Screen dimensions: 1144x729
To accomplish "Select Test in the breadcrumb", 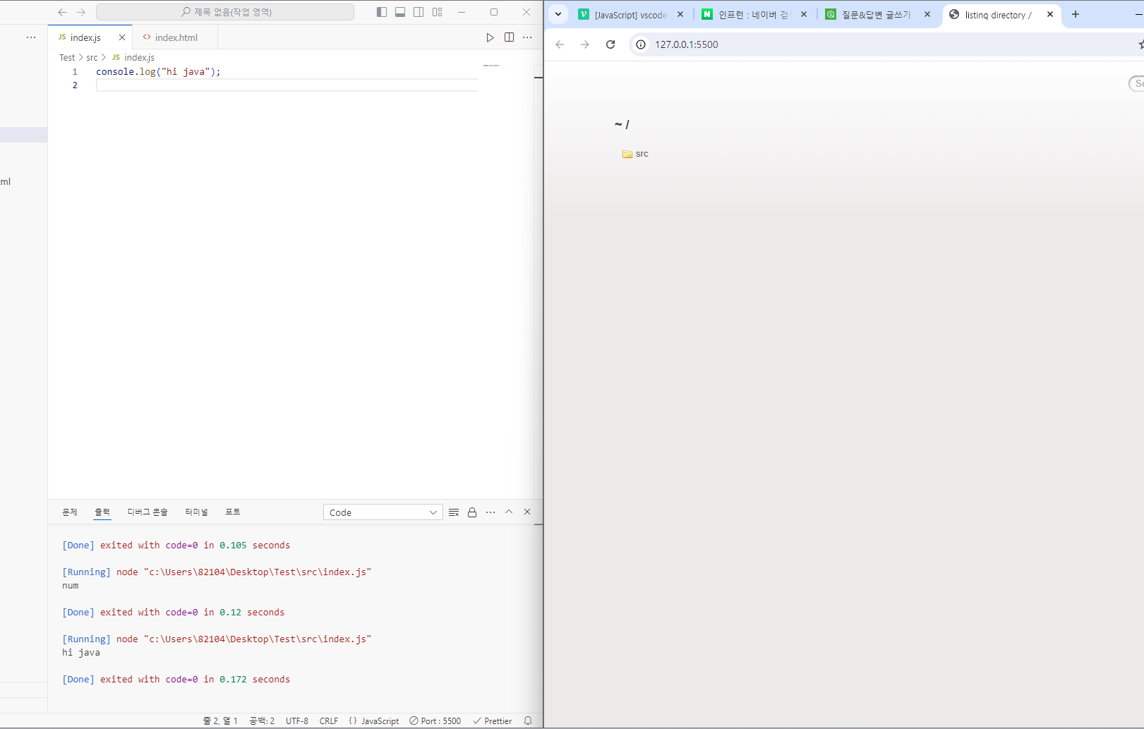I will [x=67, y=57].
